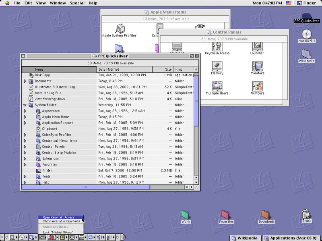Open the Special menu in menu bar
Viewport: 322px width, 241px height.
coord(77,3)
